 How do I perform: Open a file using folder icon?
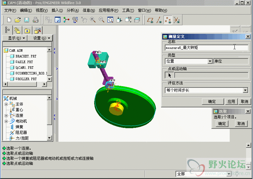(x=18, y=20)
